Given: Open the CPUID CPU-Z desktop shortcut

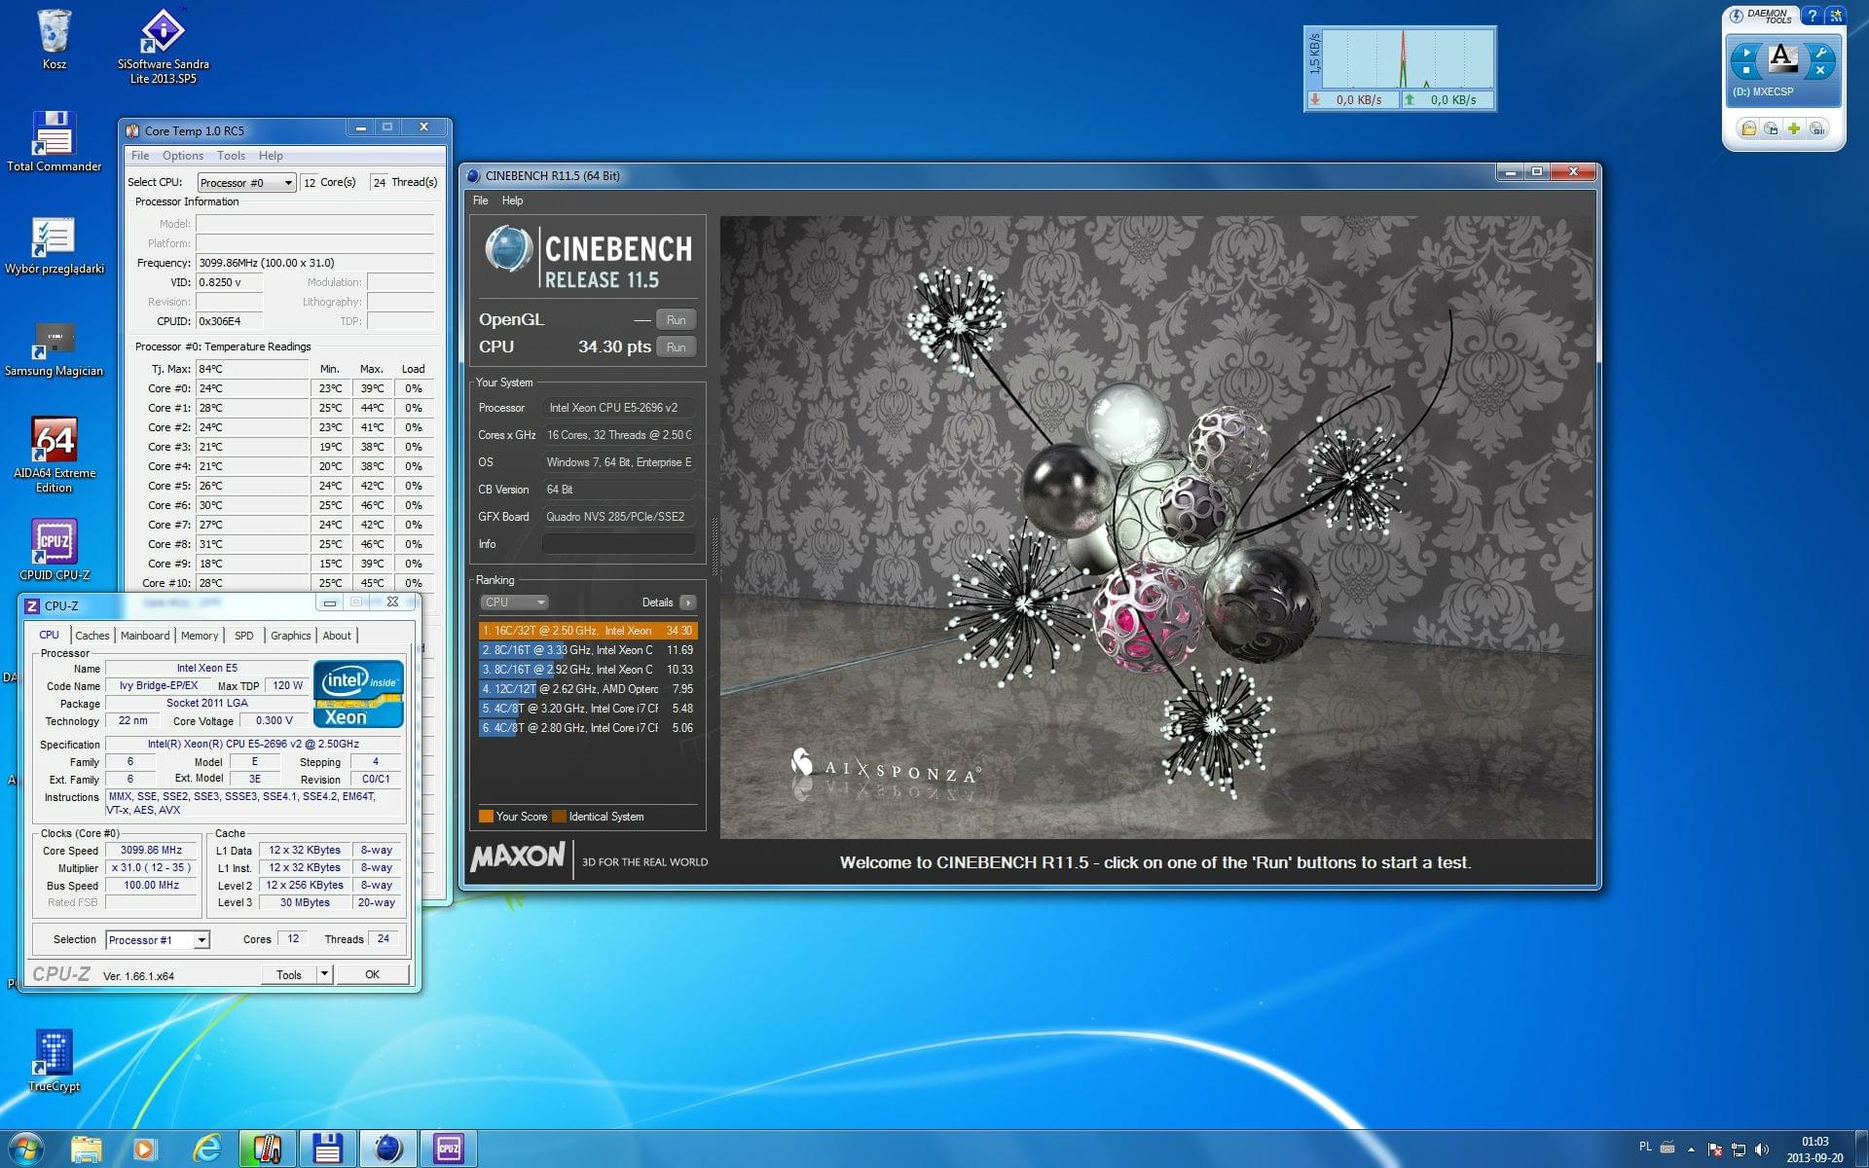Looking at the screenshot, I should [54, 550].
